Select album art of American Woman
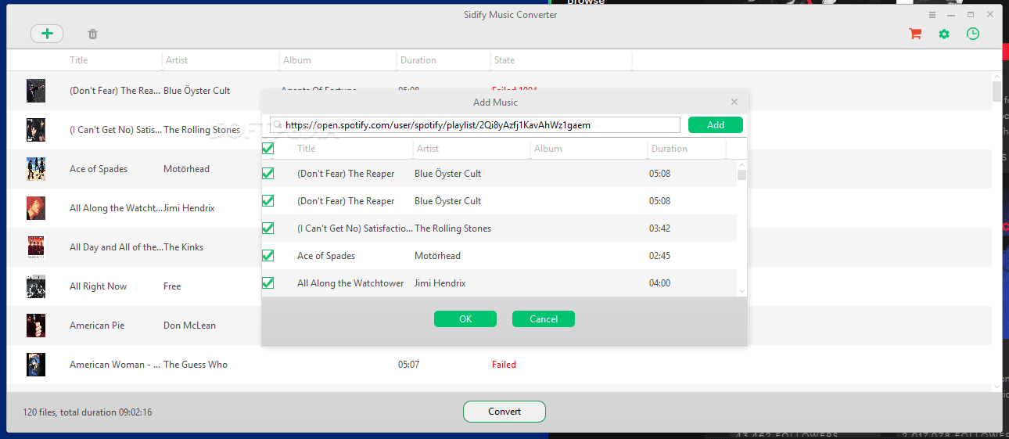This screenshot has height=439, width=1009. point(36,365)
